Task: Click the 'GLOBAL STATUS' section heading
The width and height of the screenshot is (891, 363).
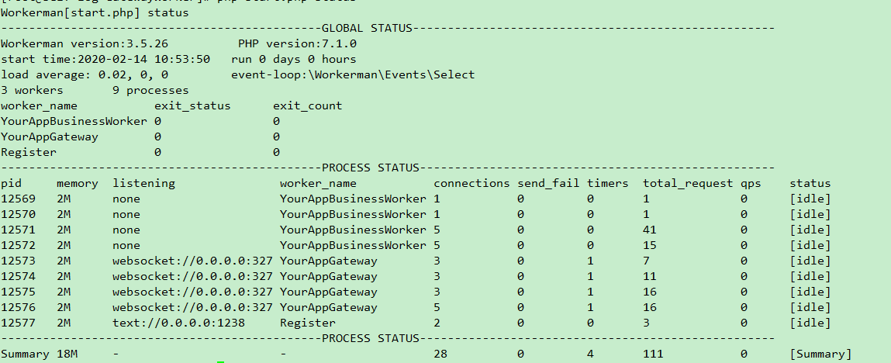Action: coord(367,28)
